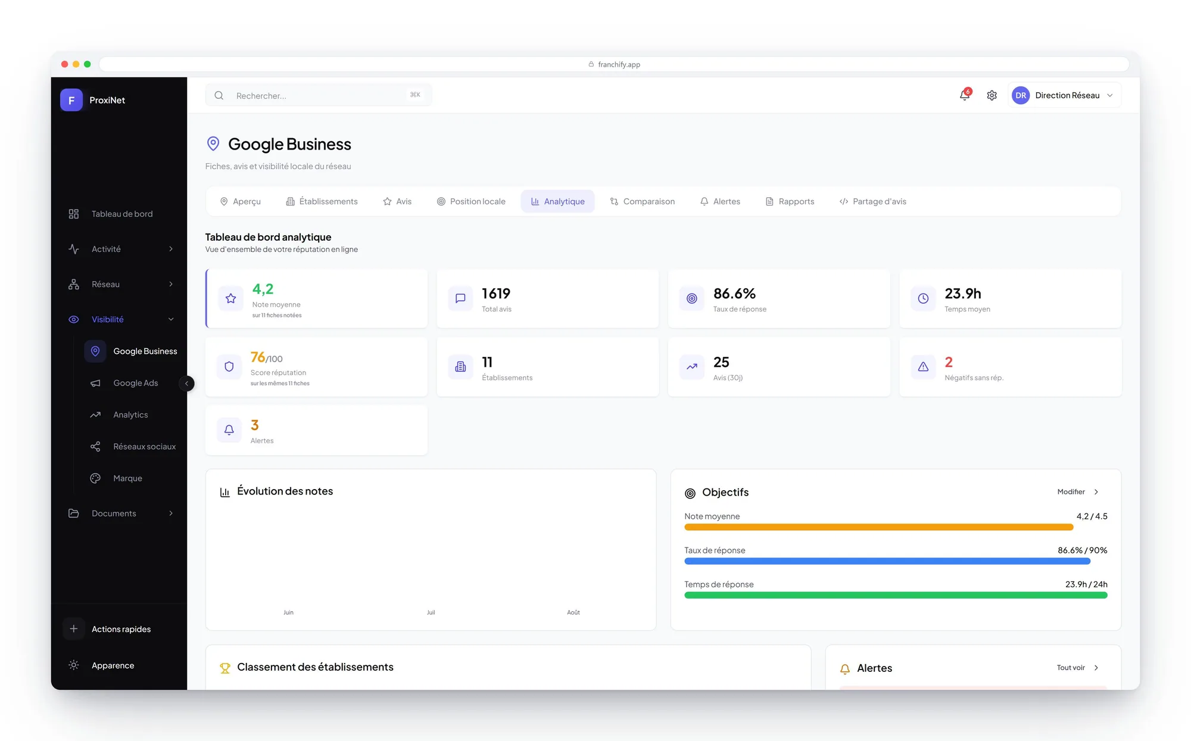Image resolution: width=1191 pixels, height=741 pixels.
Task: Click the Réseau network icon
Action: (x=74, y=284)
